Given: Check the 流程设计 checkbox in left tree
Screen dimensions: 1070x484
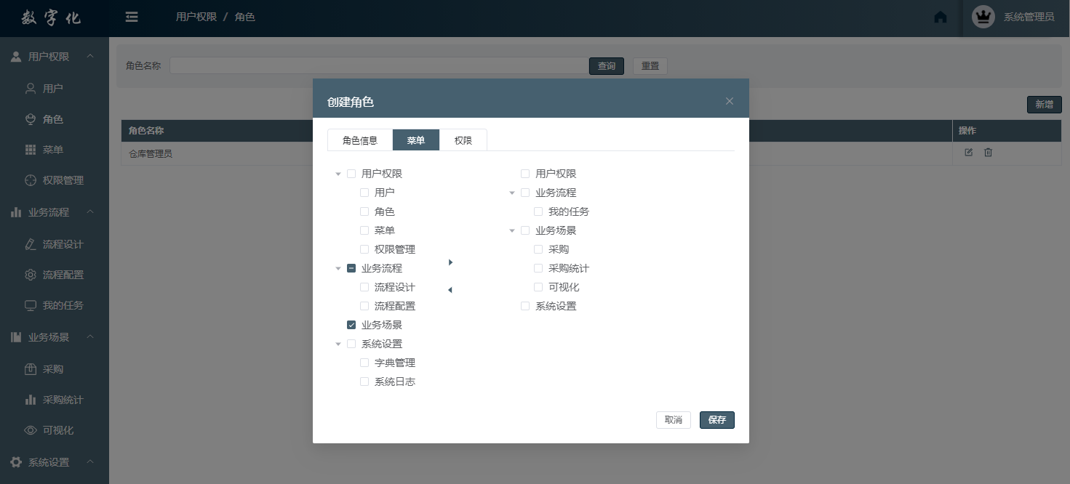Looking at the screenshot, I should tap(364, 287).
